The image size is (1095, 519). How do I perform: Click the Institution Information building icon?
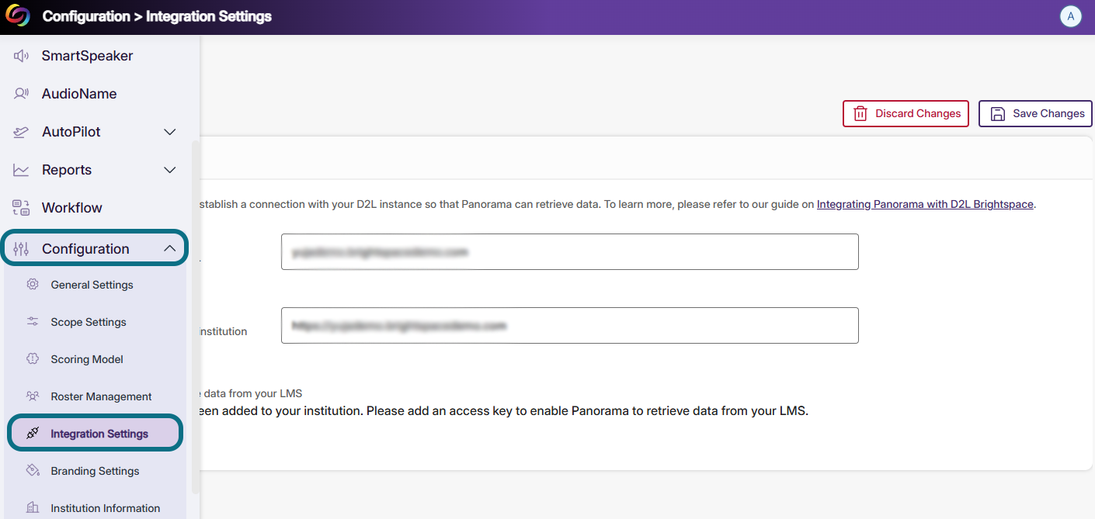click(33, 508)
